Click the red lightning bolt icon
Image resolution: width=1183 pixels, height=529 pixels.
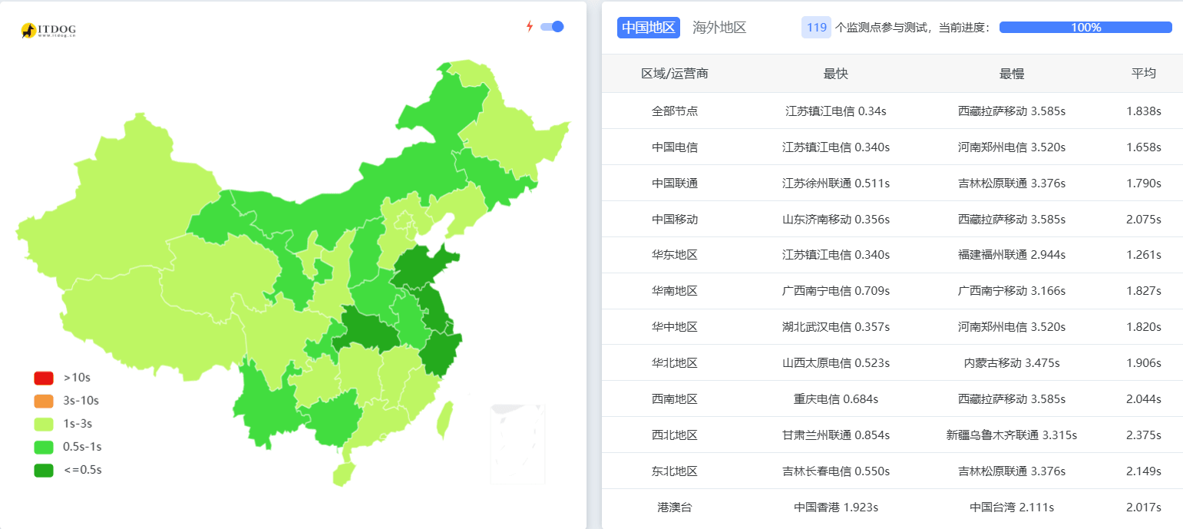coord(529,27)
